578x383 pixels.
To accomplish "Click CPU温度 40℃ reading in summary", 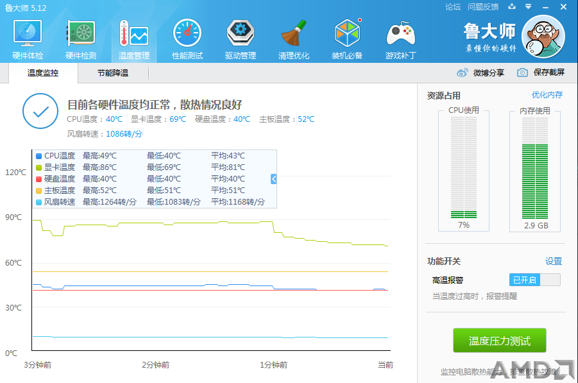I will [114, 119].
